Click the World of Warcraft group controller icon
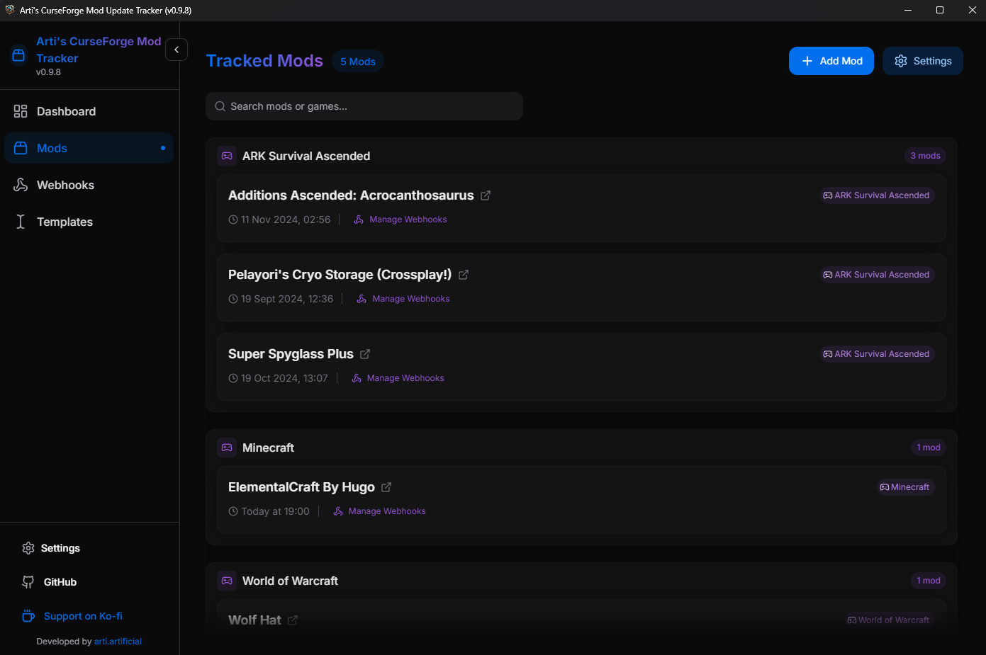 click(227, 581)
